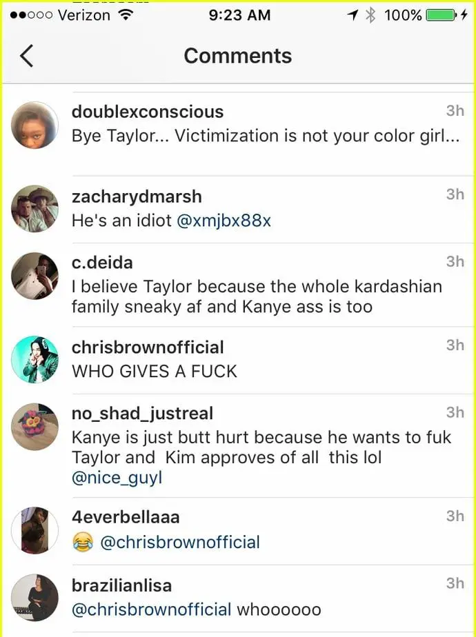Follow the @nice_guyl mention link
The height and width of the screenshot is (637, 476).
[117, 477]
